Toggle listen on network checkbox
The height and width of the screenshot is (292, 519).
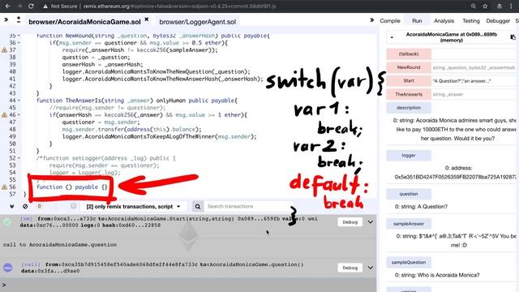pyautogui.click(x=74, y=206)
